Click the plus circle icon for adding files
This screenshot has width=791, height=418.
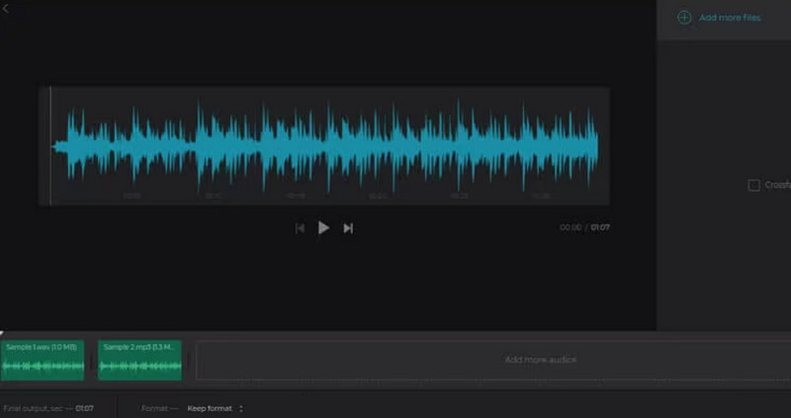click(684, 18)
